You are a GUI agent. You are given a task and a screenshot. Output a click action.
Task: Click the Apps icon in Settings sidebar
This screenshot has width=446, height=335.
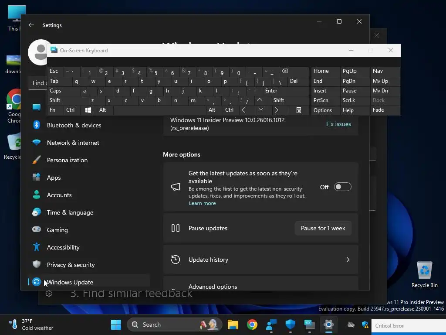(37, 177)
